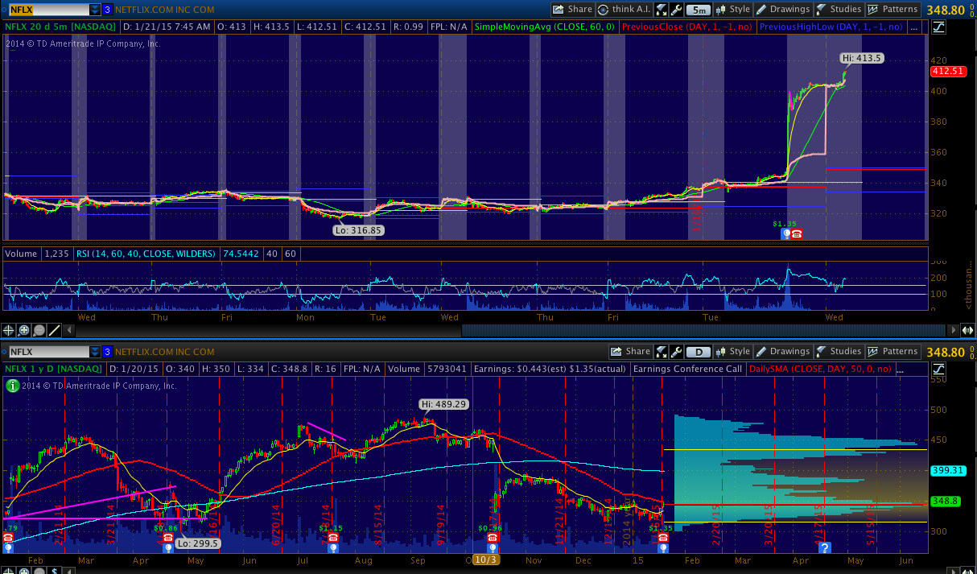Image resolution: width=977 pixels, height=574 pixels.
Task: Click the Earnings Conference Call label
Action: (687, 369)
